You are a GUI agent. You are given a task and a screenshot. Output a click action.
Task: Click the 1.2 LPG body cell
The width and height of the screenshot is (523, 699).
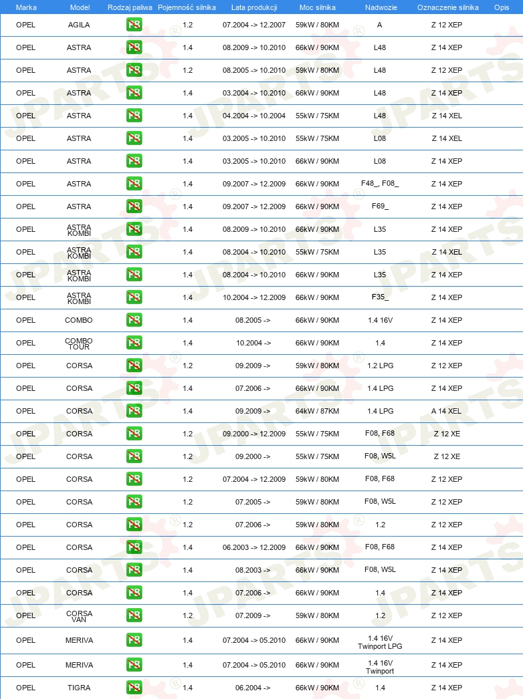click(380, 366)
